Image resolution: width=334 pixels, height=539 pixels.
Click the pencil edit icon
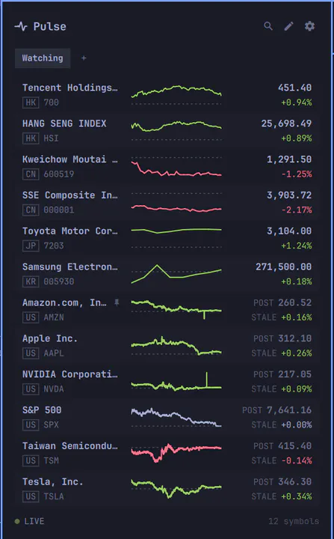tap(289, 26)
